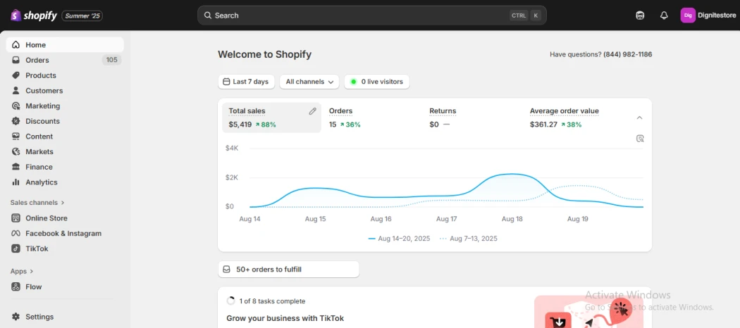Click the Aug 18 axis label
The height and width of the screenshot is (328, 740).
512,219
